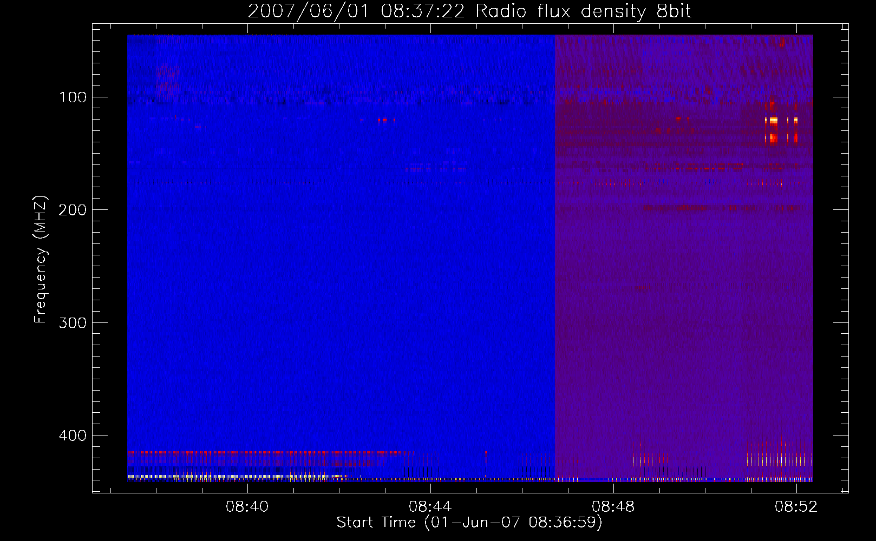This screenshot has height=541, width=876.
Task: Click the 300 frequency tick label
Action: pyautogui.click(x=73, y=323)
